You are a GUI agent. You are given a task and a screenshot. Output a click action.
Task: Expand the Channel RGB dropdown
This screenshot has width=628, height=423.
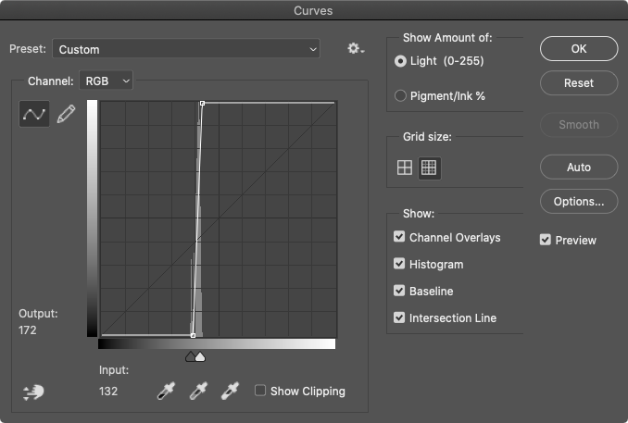(x=107, y=81)
